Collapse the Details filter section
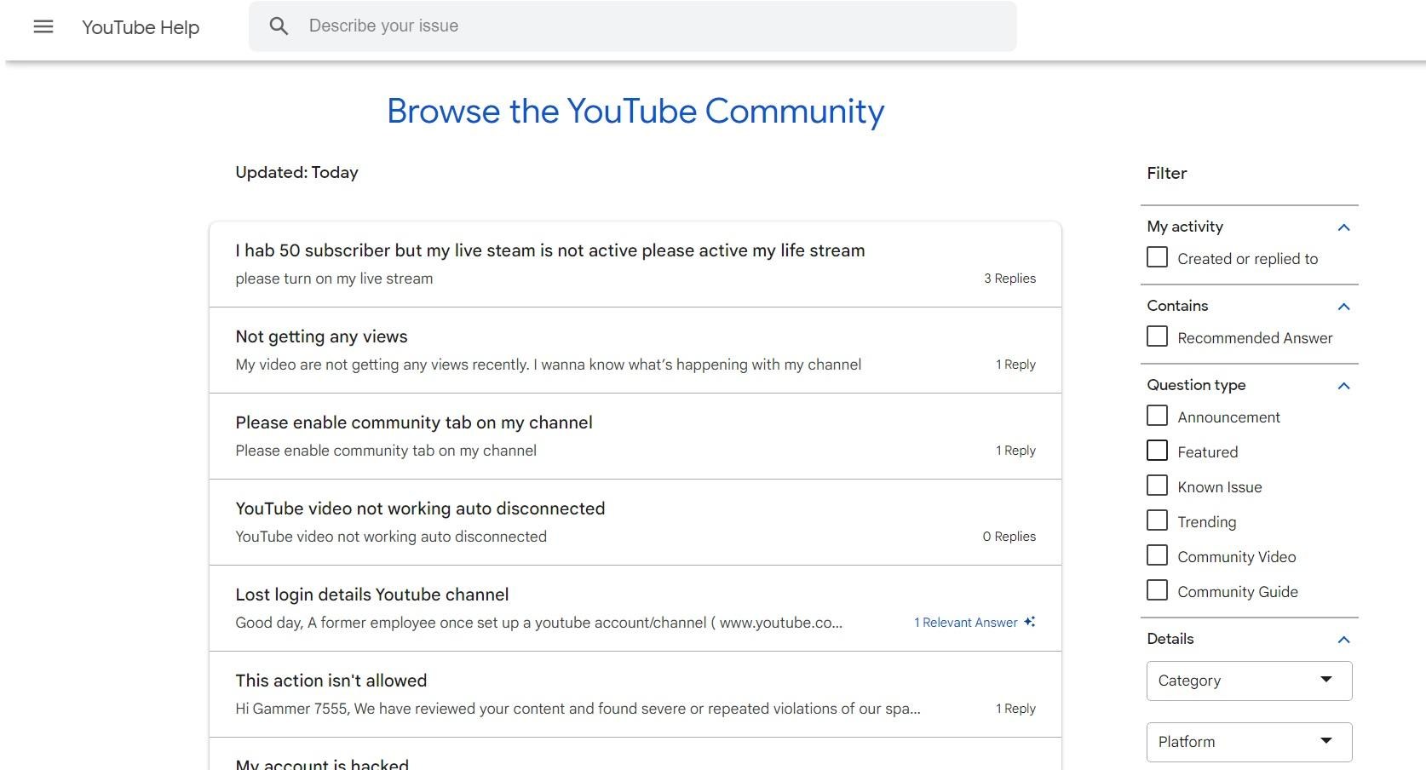The height and width of the screenshot is (770, 1426). (1344, 640)
